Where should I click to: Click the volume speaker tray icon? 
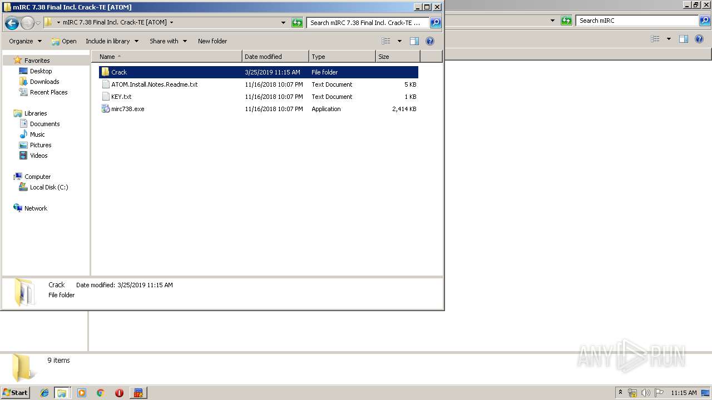(645, 393)
